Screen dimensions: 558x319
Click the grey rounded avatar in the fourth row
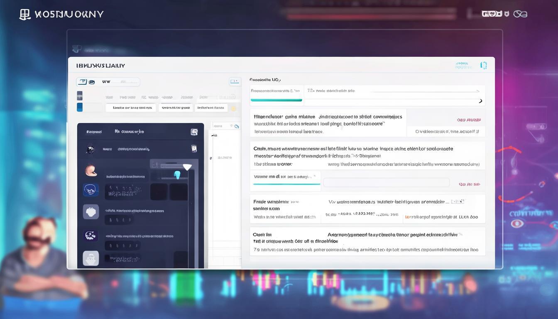coord(91,212)
